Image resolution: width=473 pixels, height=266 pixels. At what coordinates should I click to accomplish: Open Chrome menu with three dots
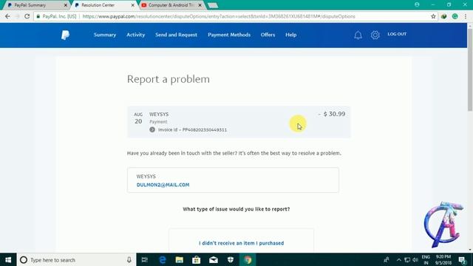tap(466, 16)
